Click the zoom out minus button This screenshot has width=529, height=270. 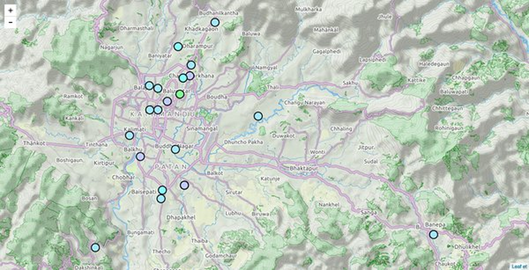coord(11,22)
